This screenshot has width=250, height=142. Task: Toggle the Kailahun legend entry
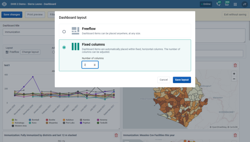pyautogui.click(x=68, y=120)
